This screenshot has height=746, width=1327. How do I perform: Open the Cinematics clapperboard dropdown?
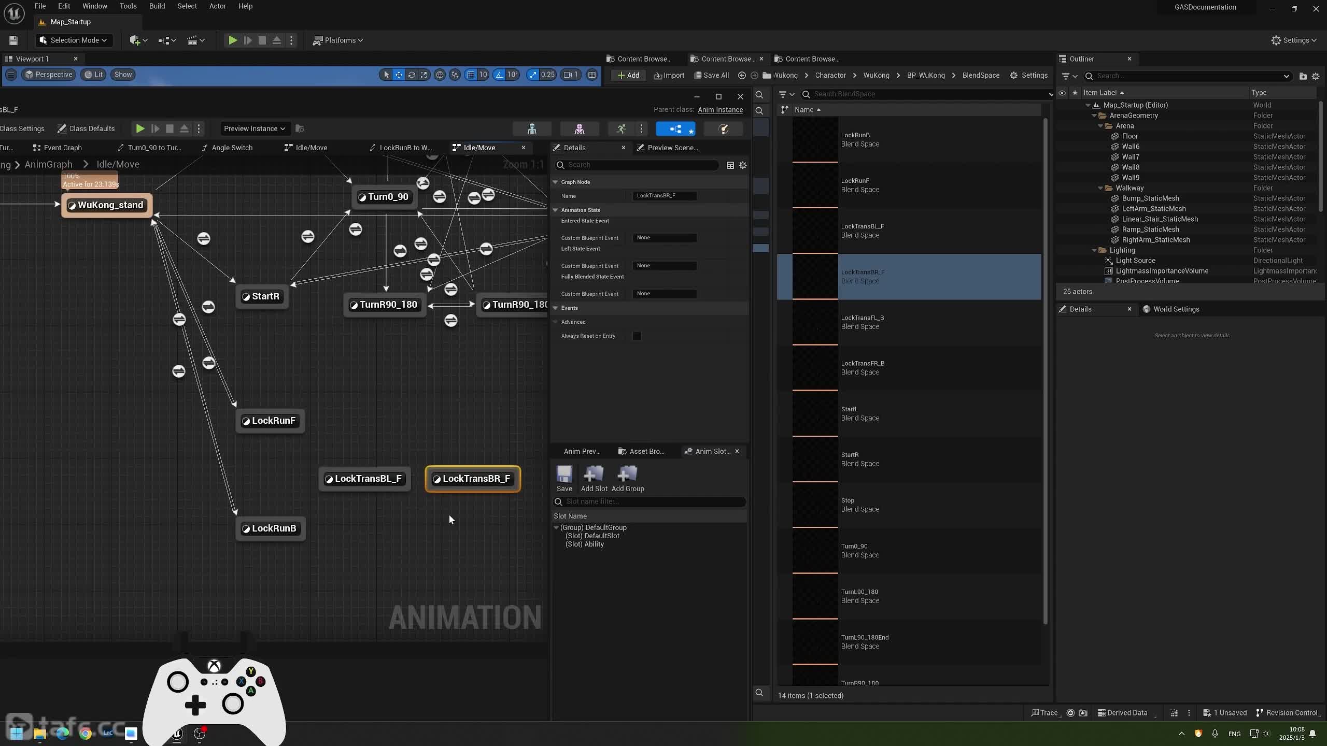point(195,40)
